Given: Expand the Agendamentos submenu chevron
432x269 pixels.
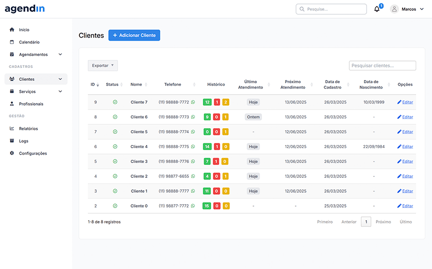Looking at the screenshot, I should [61, 54].
